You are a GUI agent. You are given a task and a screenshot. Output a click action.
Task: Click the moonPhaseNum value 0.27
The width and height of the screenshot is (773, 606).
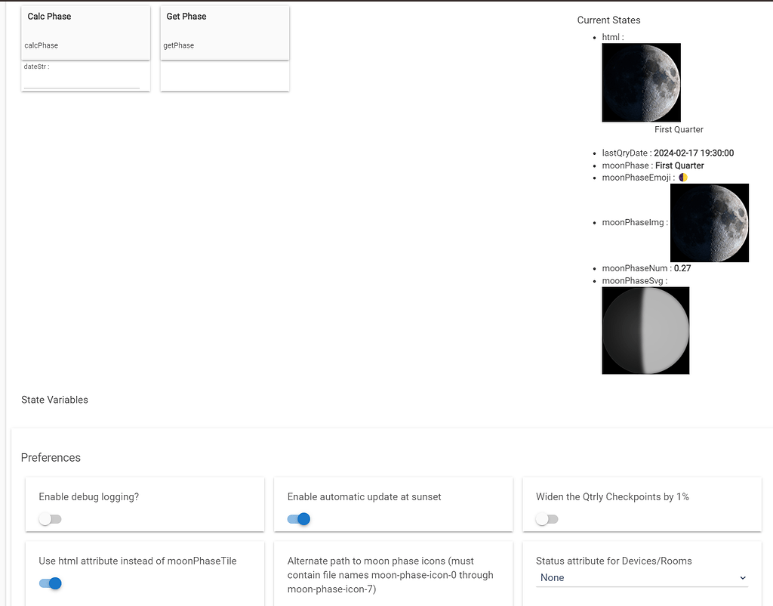(682, 268)
